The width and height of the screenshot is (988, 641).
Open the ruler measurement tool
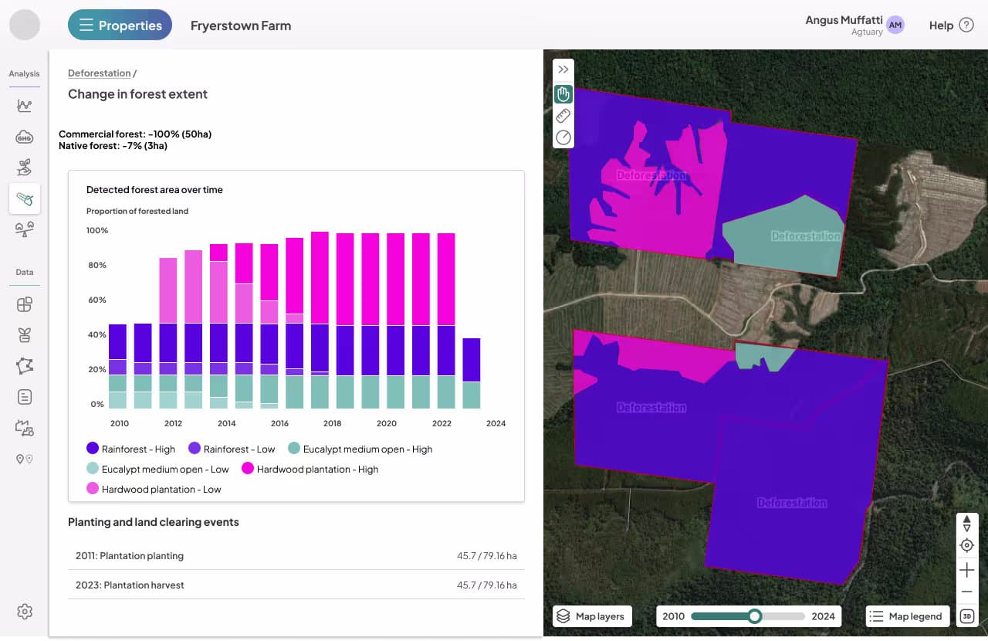tap(563, 116)
